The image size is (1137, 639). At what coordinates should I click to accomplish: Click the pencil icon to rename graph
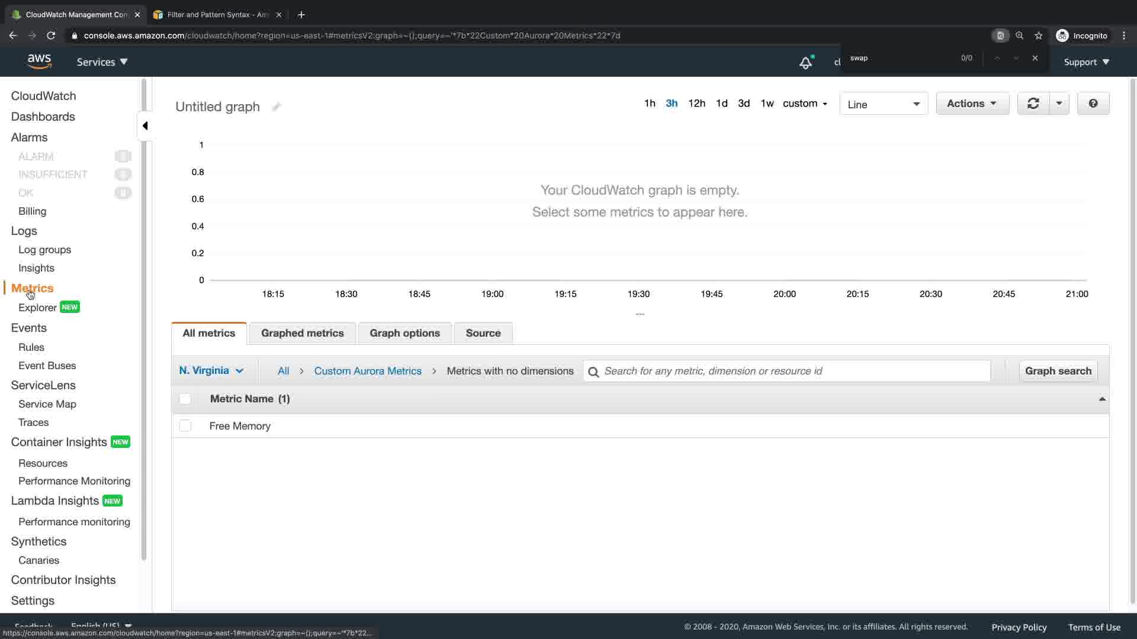(x=276, y=107)
